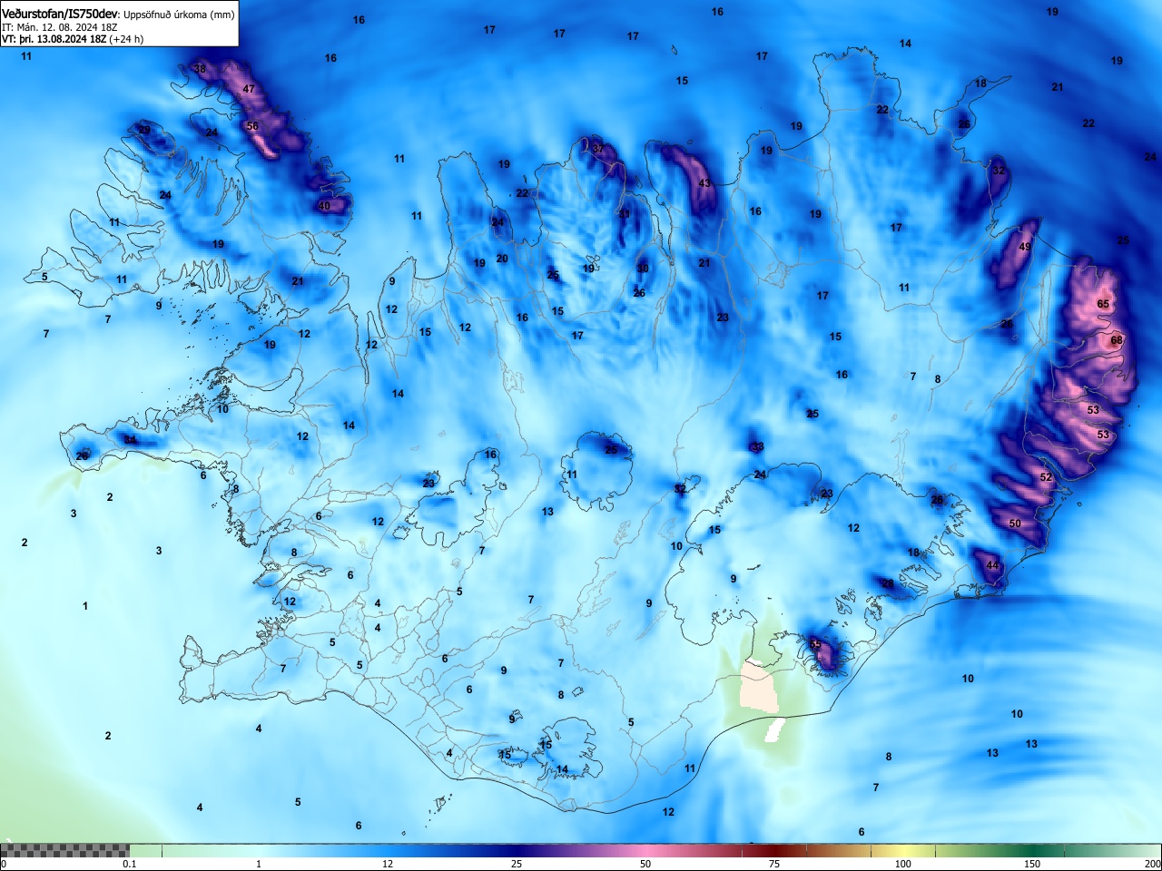Click the Veðurstofan/IS750dev title text
The height and width of the screenshot is (871, 1162).
pos(60,15)
